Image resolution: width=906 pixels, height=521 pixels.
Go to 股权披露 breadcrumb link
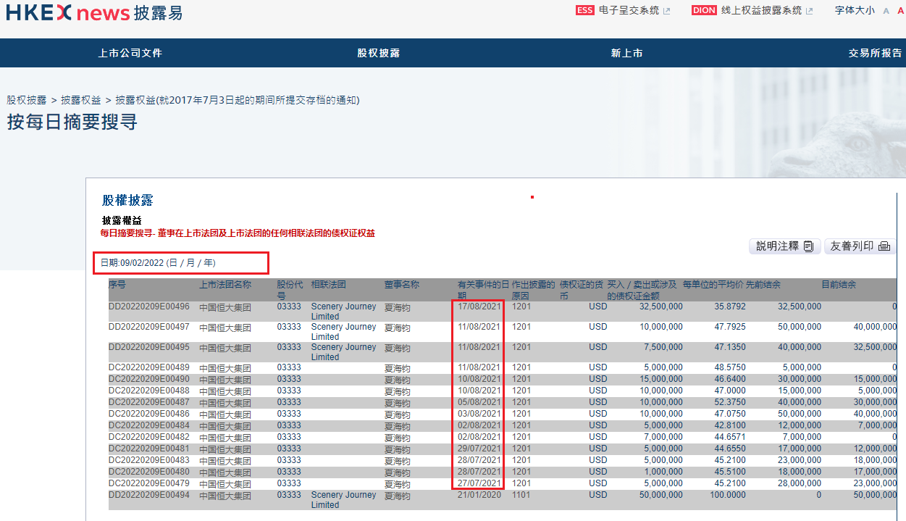tap(27, 100)
